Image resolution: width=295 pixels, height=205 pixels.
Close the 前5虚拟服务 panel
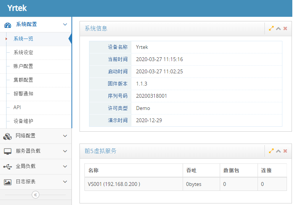click(x=285, y=151)
